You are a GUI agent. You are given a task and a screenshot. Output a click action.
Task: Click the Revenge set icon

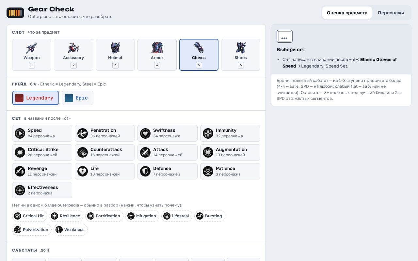coord(20,171)
